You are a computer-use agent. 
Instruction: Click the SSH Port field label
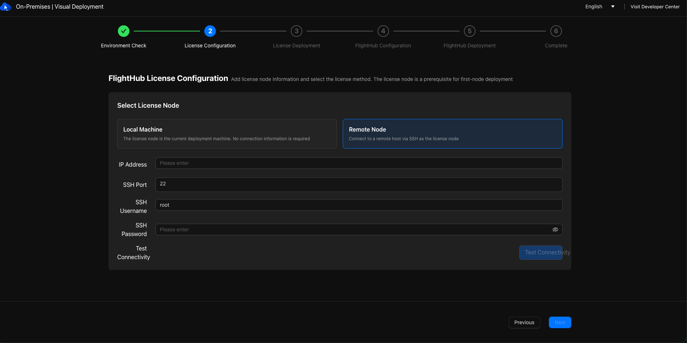135,185
